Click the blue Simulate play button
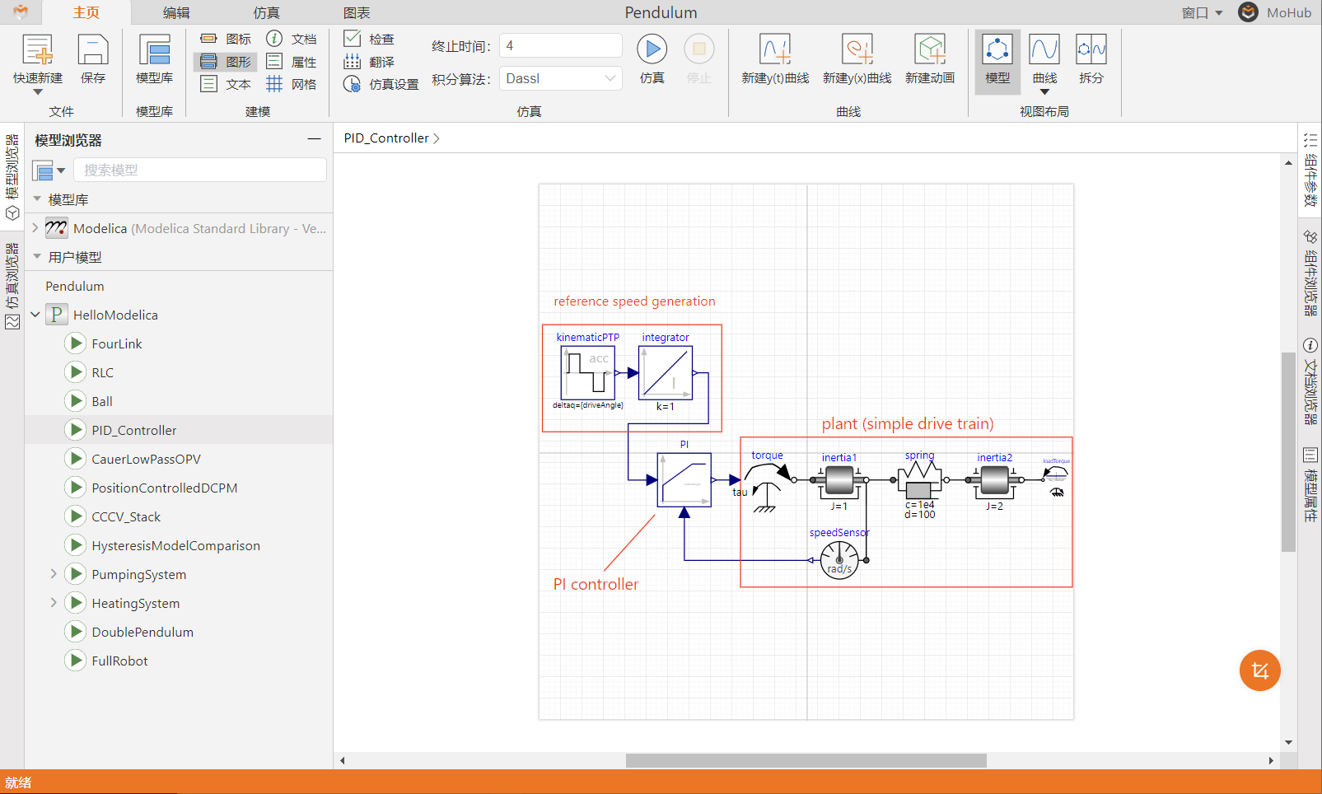Image resolution: width=1322 pixels, height=794 pixels. [x=652, y=49]
